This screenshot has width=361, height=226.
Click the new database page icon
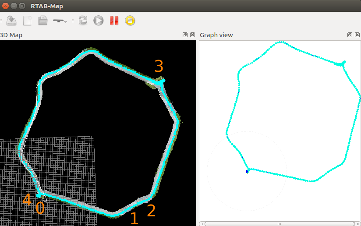point(27,21)
